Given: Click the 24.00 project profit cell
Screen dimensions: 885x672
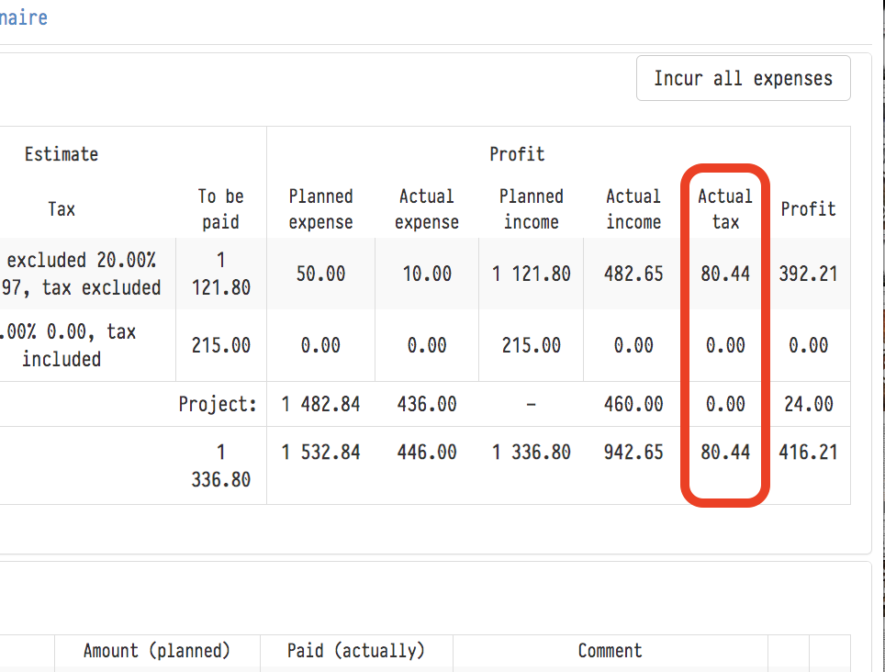Looking at the screenshot, I should pyautogui.click(x=810, y=404).
